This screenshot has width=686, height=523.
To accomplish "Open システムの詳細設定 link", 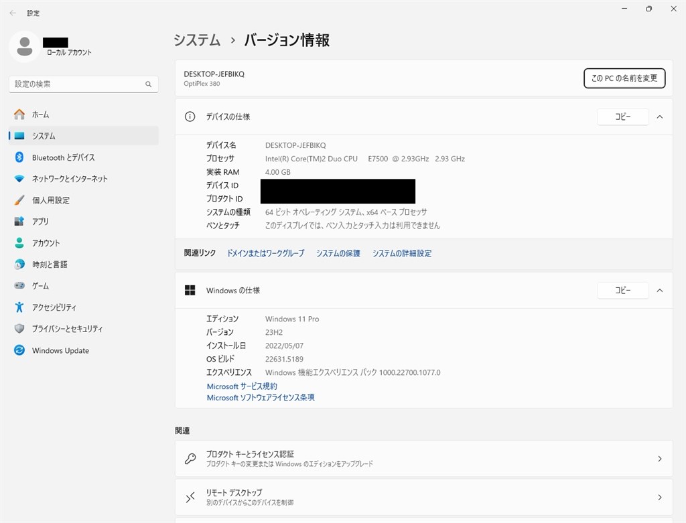I will [402, 253].
